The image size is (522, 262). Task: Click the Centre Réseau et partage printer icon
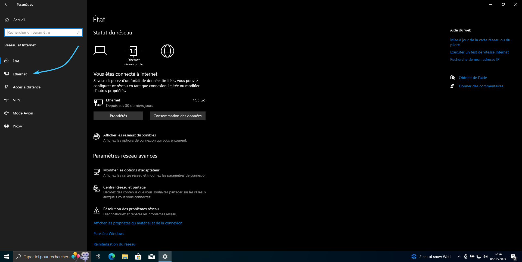point(97,189)
